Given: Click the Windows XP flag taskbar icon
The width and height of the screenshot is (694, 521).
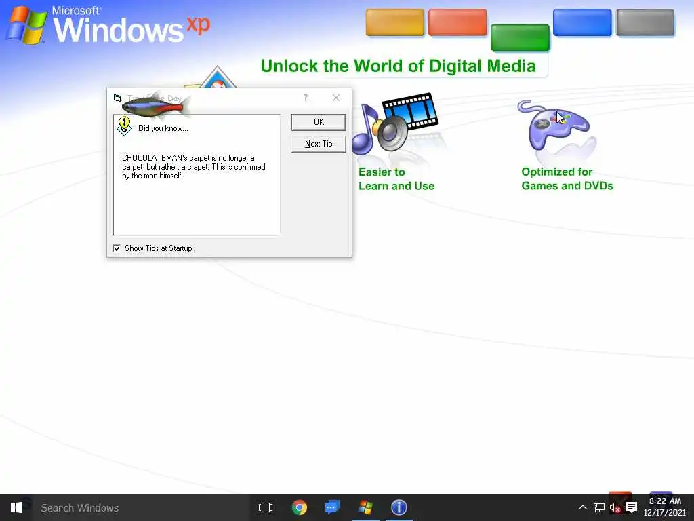Looking at the screenshot, I should (365, 507).
